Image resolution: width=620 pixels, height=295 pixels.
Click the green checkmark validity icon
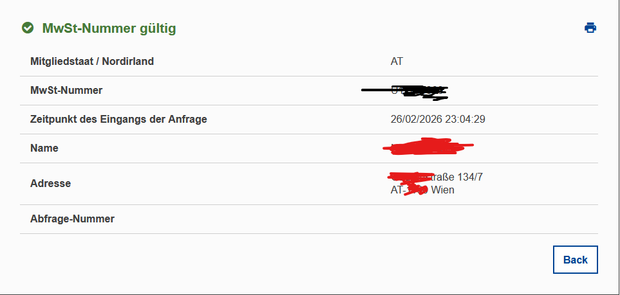[x=28, y=28]
